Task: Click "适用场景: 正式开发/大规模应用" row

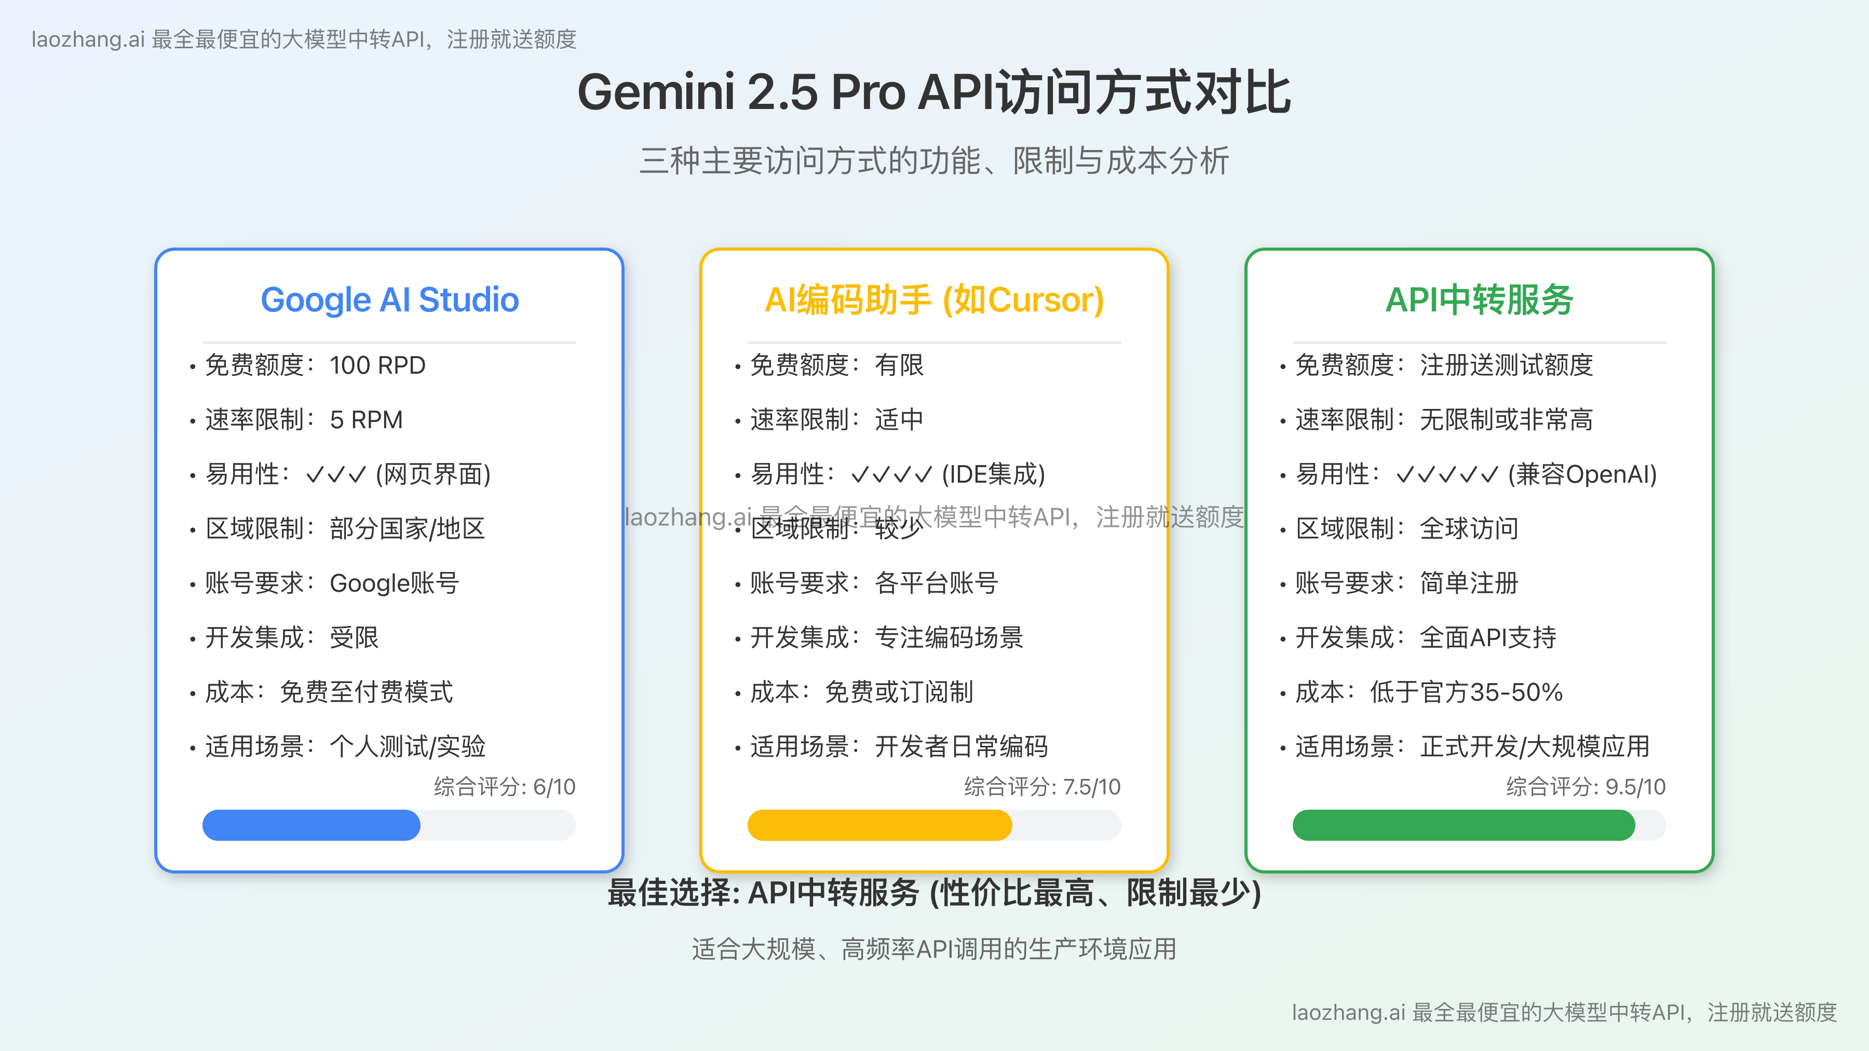Action: [1465, 746]
